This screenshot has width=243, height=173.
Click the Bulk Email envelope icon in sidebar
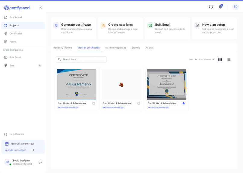6,57
